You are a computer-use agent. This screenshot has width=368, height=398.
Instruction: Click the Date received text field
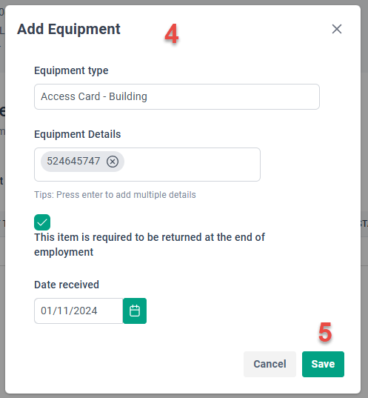pyautogui.click(x=78, y=311)
